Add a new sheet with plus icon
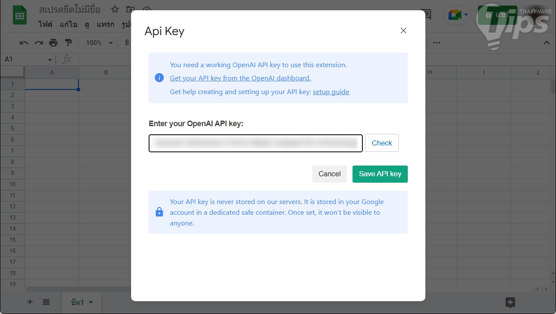This screenshot has width=556, height=314. coord(30,302)
